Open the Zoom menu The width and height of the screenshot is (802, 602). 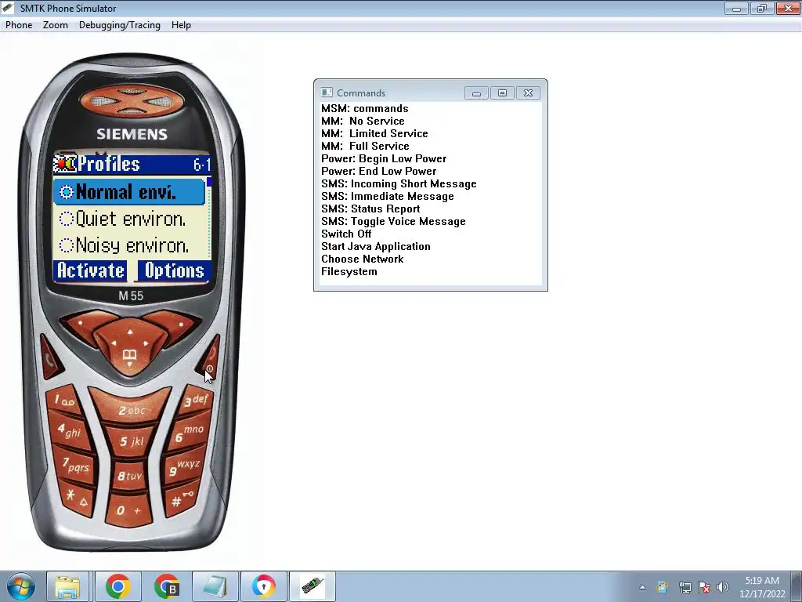coord(56,25)
